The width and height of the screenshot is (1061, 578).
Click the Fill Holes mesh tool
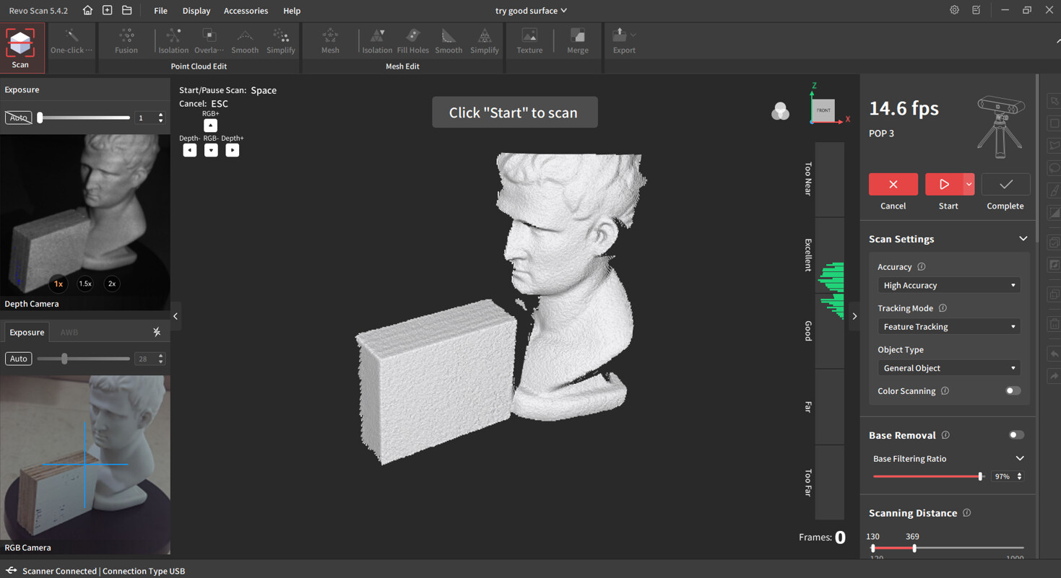(412, 41)
